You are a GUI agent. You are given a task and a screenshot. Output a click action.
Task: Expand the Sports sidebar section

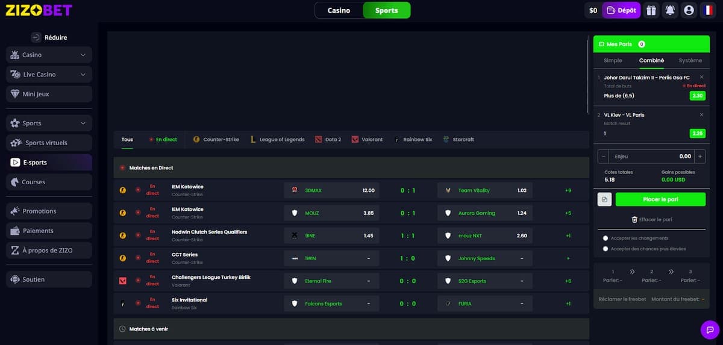83,123
